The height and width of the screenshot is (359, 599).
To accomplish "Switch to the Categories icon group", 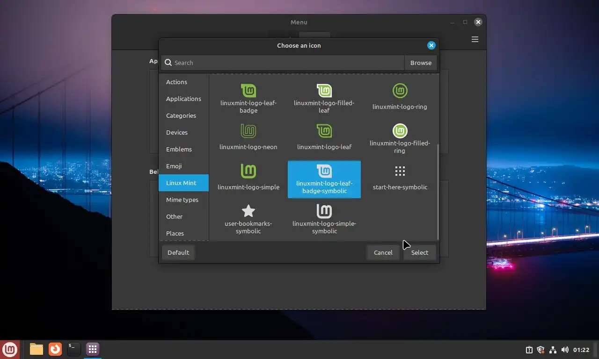I will click(183, 115).
